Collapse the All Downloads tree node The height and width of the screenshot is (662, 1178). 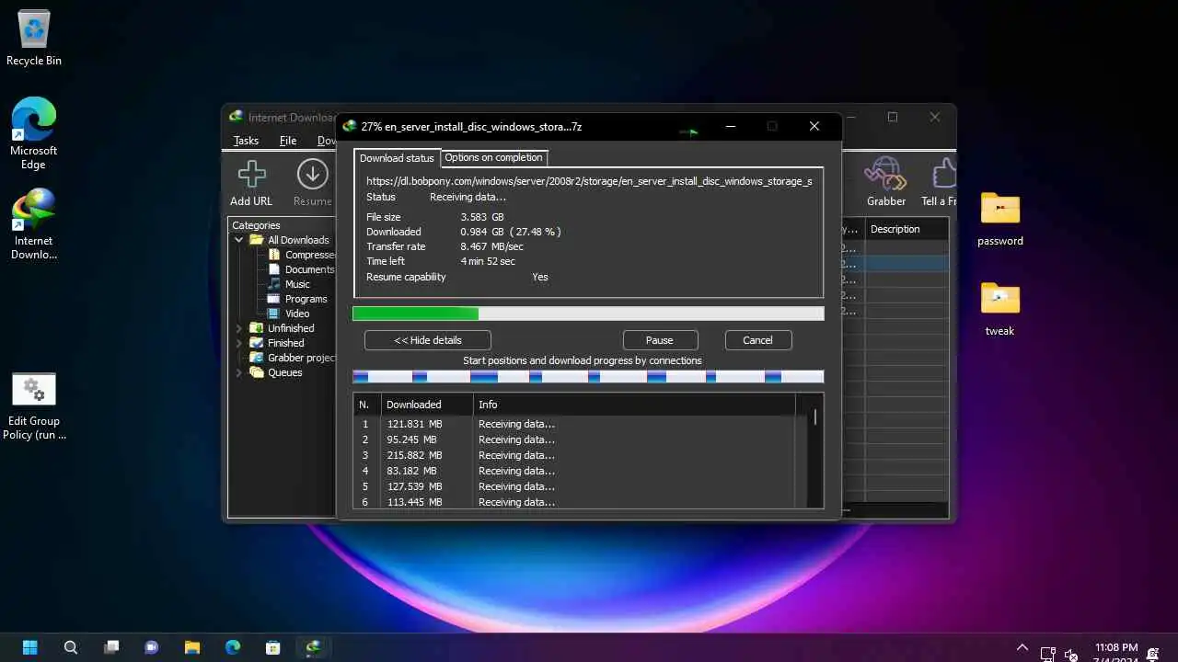click(239, 240)
